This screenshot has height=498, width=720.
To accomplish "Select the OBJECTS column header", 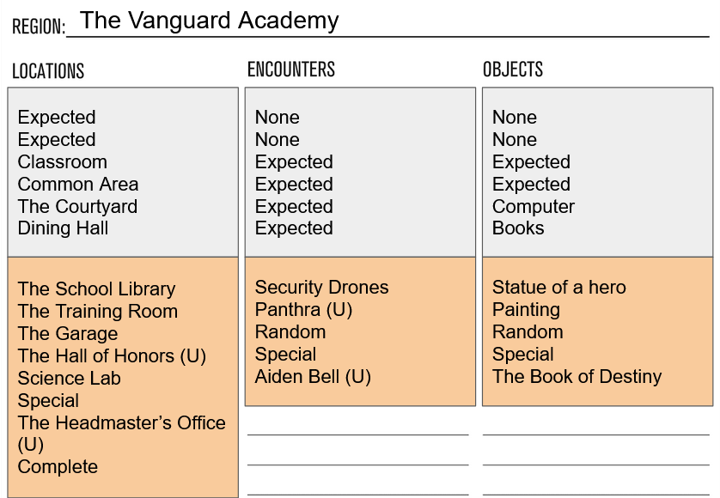I will pos(513,70).
